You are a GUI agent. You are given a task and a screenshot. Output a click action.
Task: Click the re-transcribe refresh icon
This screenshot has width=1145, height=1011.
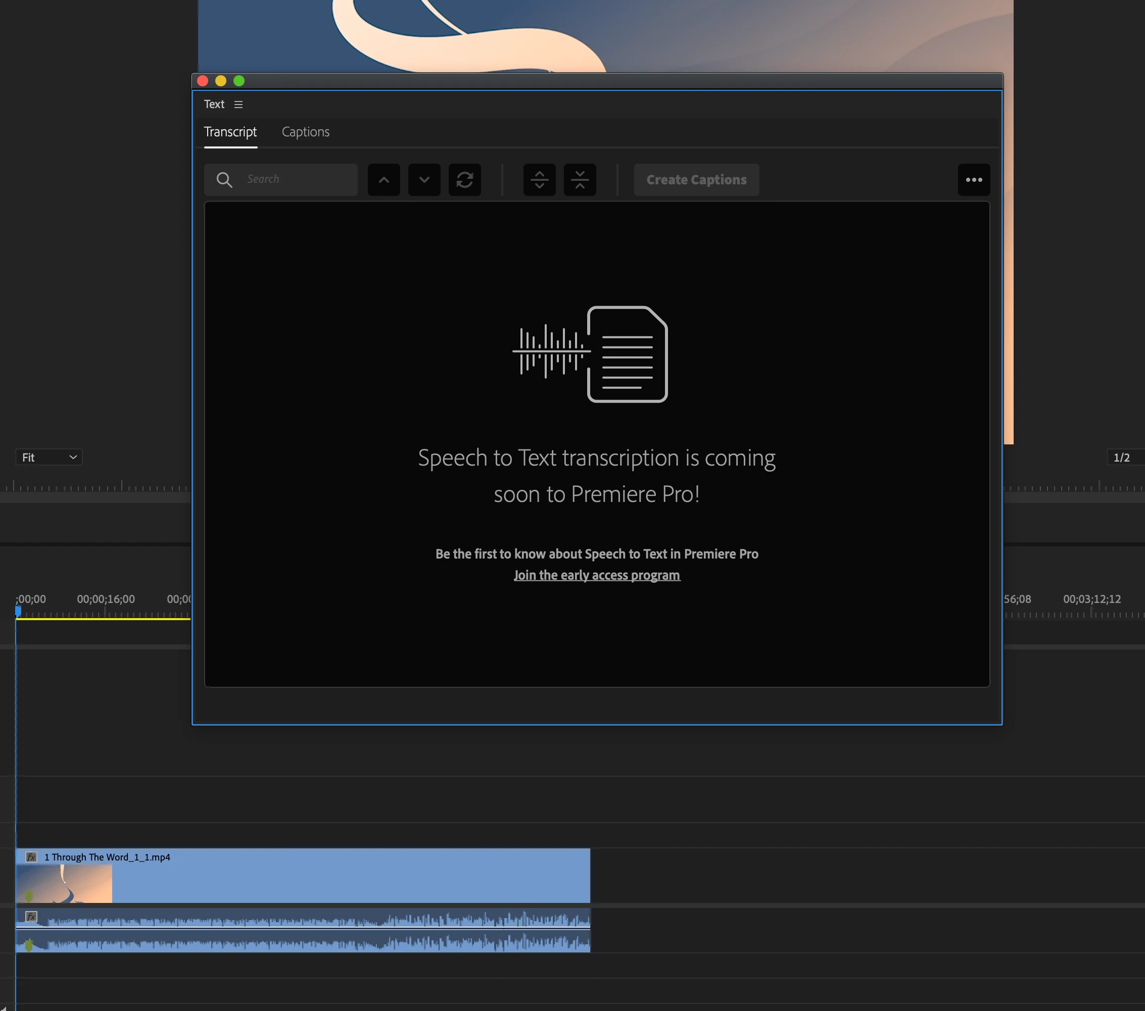tap(464, 180)
